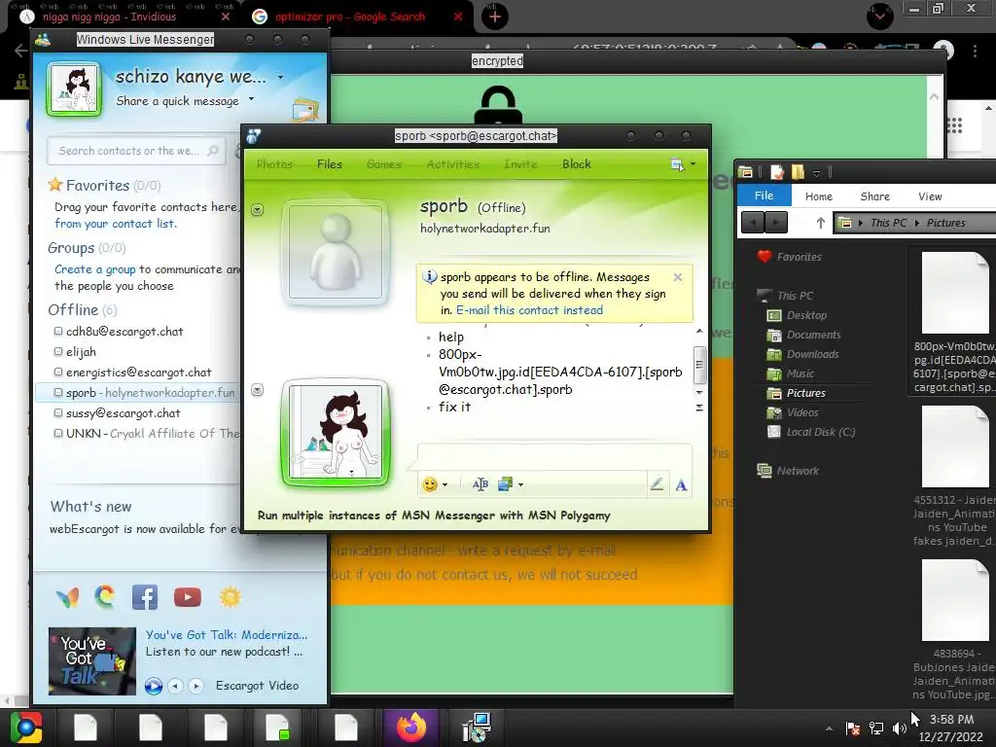Click the properties icon in Explorer quick access toolbar
The image size is (996, 747).
click(x=776, y=172)
